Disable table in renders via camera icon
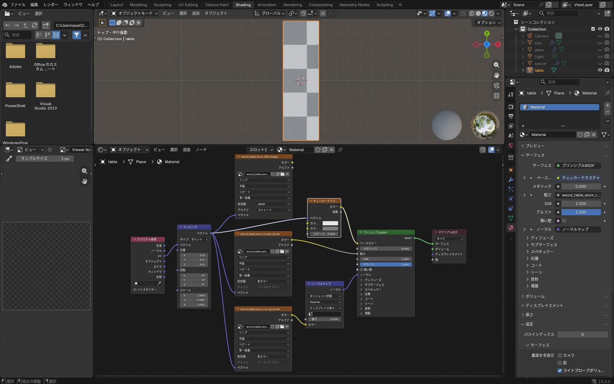The height and width of the screenshot is (384, 614). (x=607, y=70)
